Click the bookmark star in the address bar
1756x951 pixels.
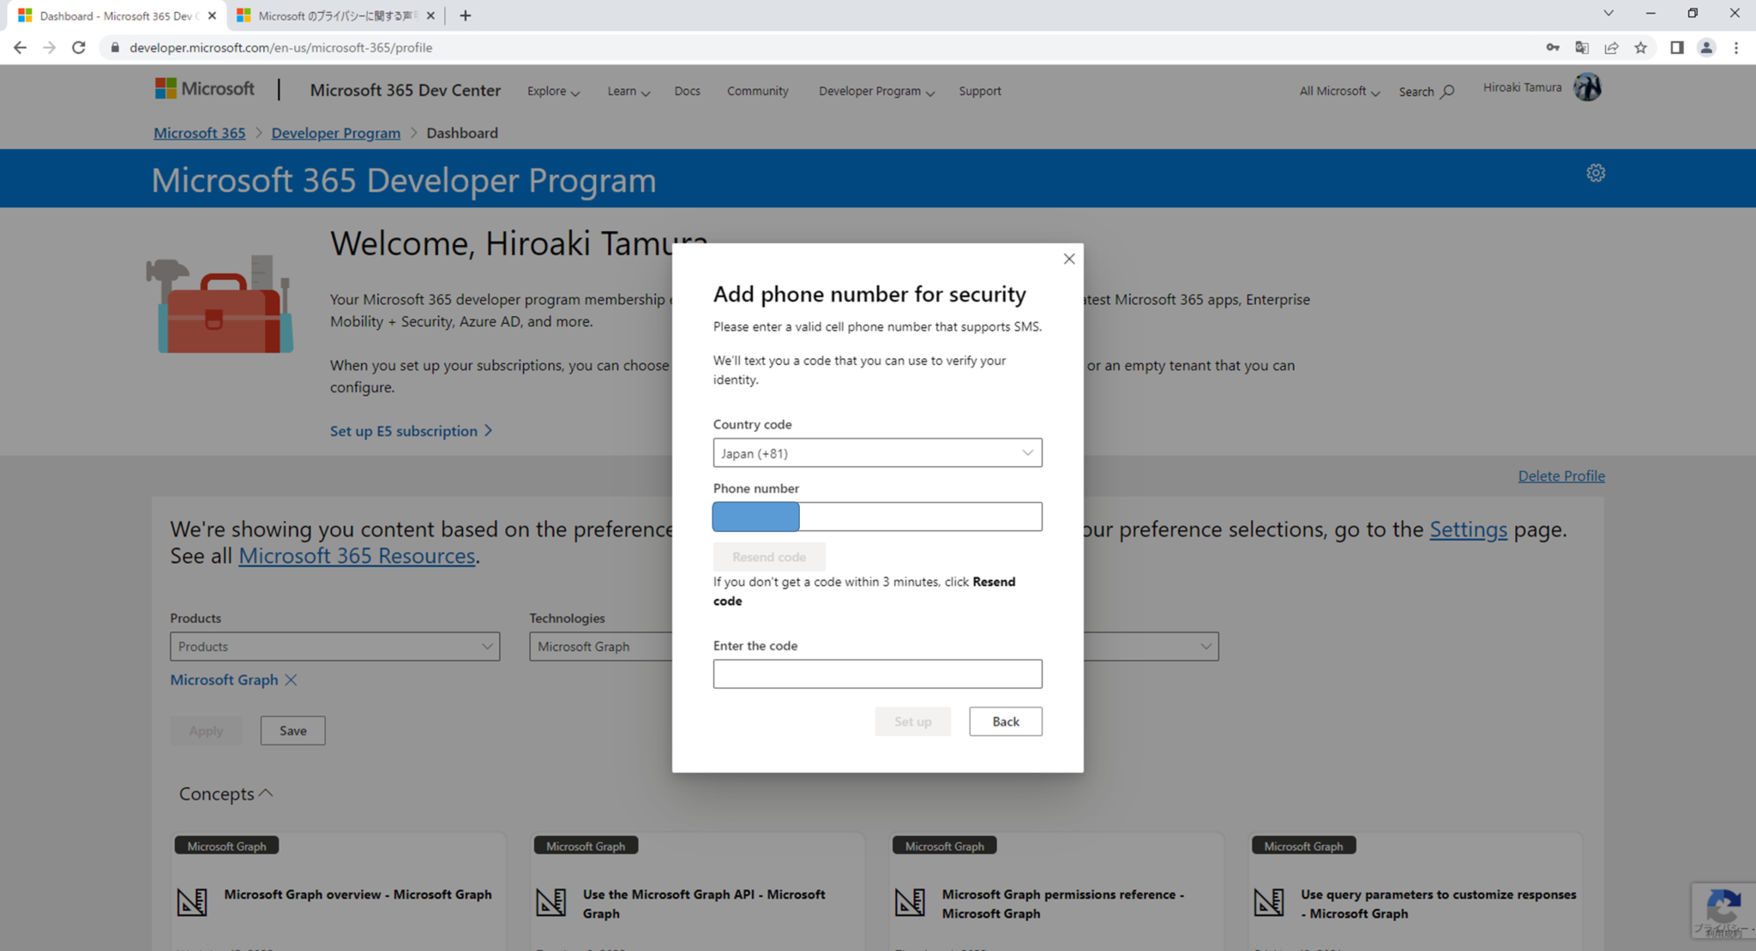(1642, 47)
